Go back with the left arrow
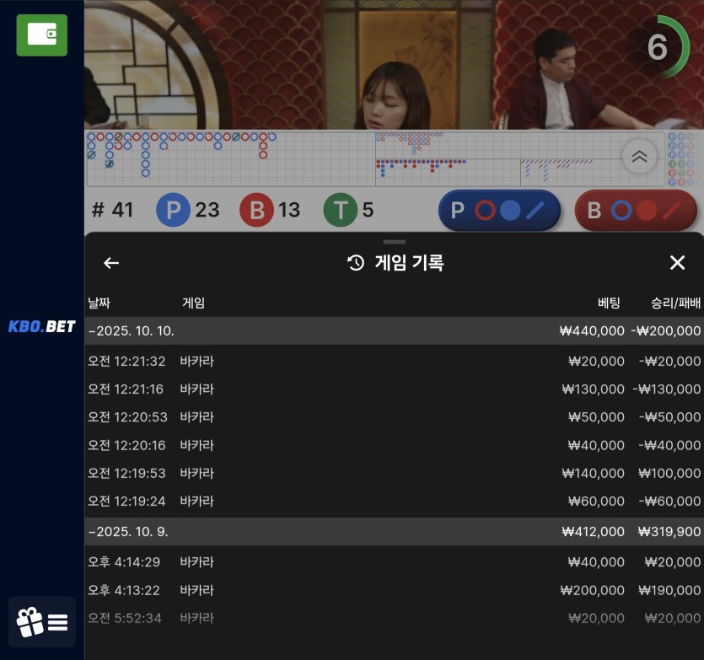The height and width of the screenshot is (660, 704). [x=111, y=263]
